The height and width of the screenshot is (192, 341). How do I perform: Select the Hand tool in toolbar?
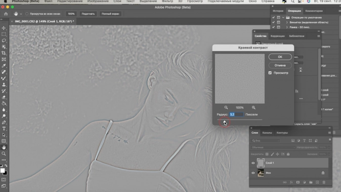[3, 147]
